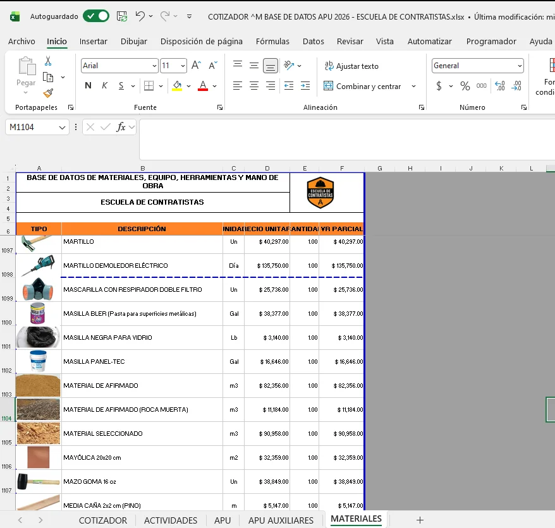Align cell text to the right

(271, 86)
